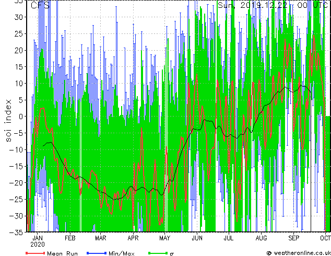Click the -5 value on y-axis
331x256 pixels.
pyautogui.click(x=18, y=133)
